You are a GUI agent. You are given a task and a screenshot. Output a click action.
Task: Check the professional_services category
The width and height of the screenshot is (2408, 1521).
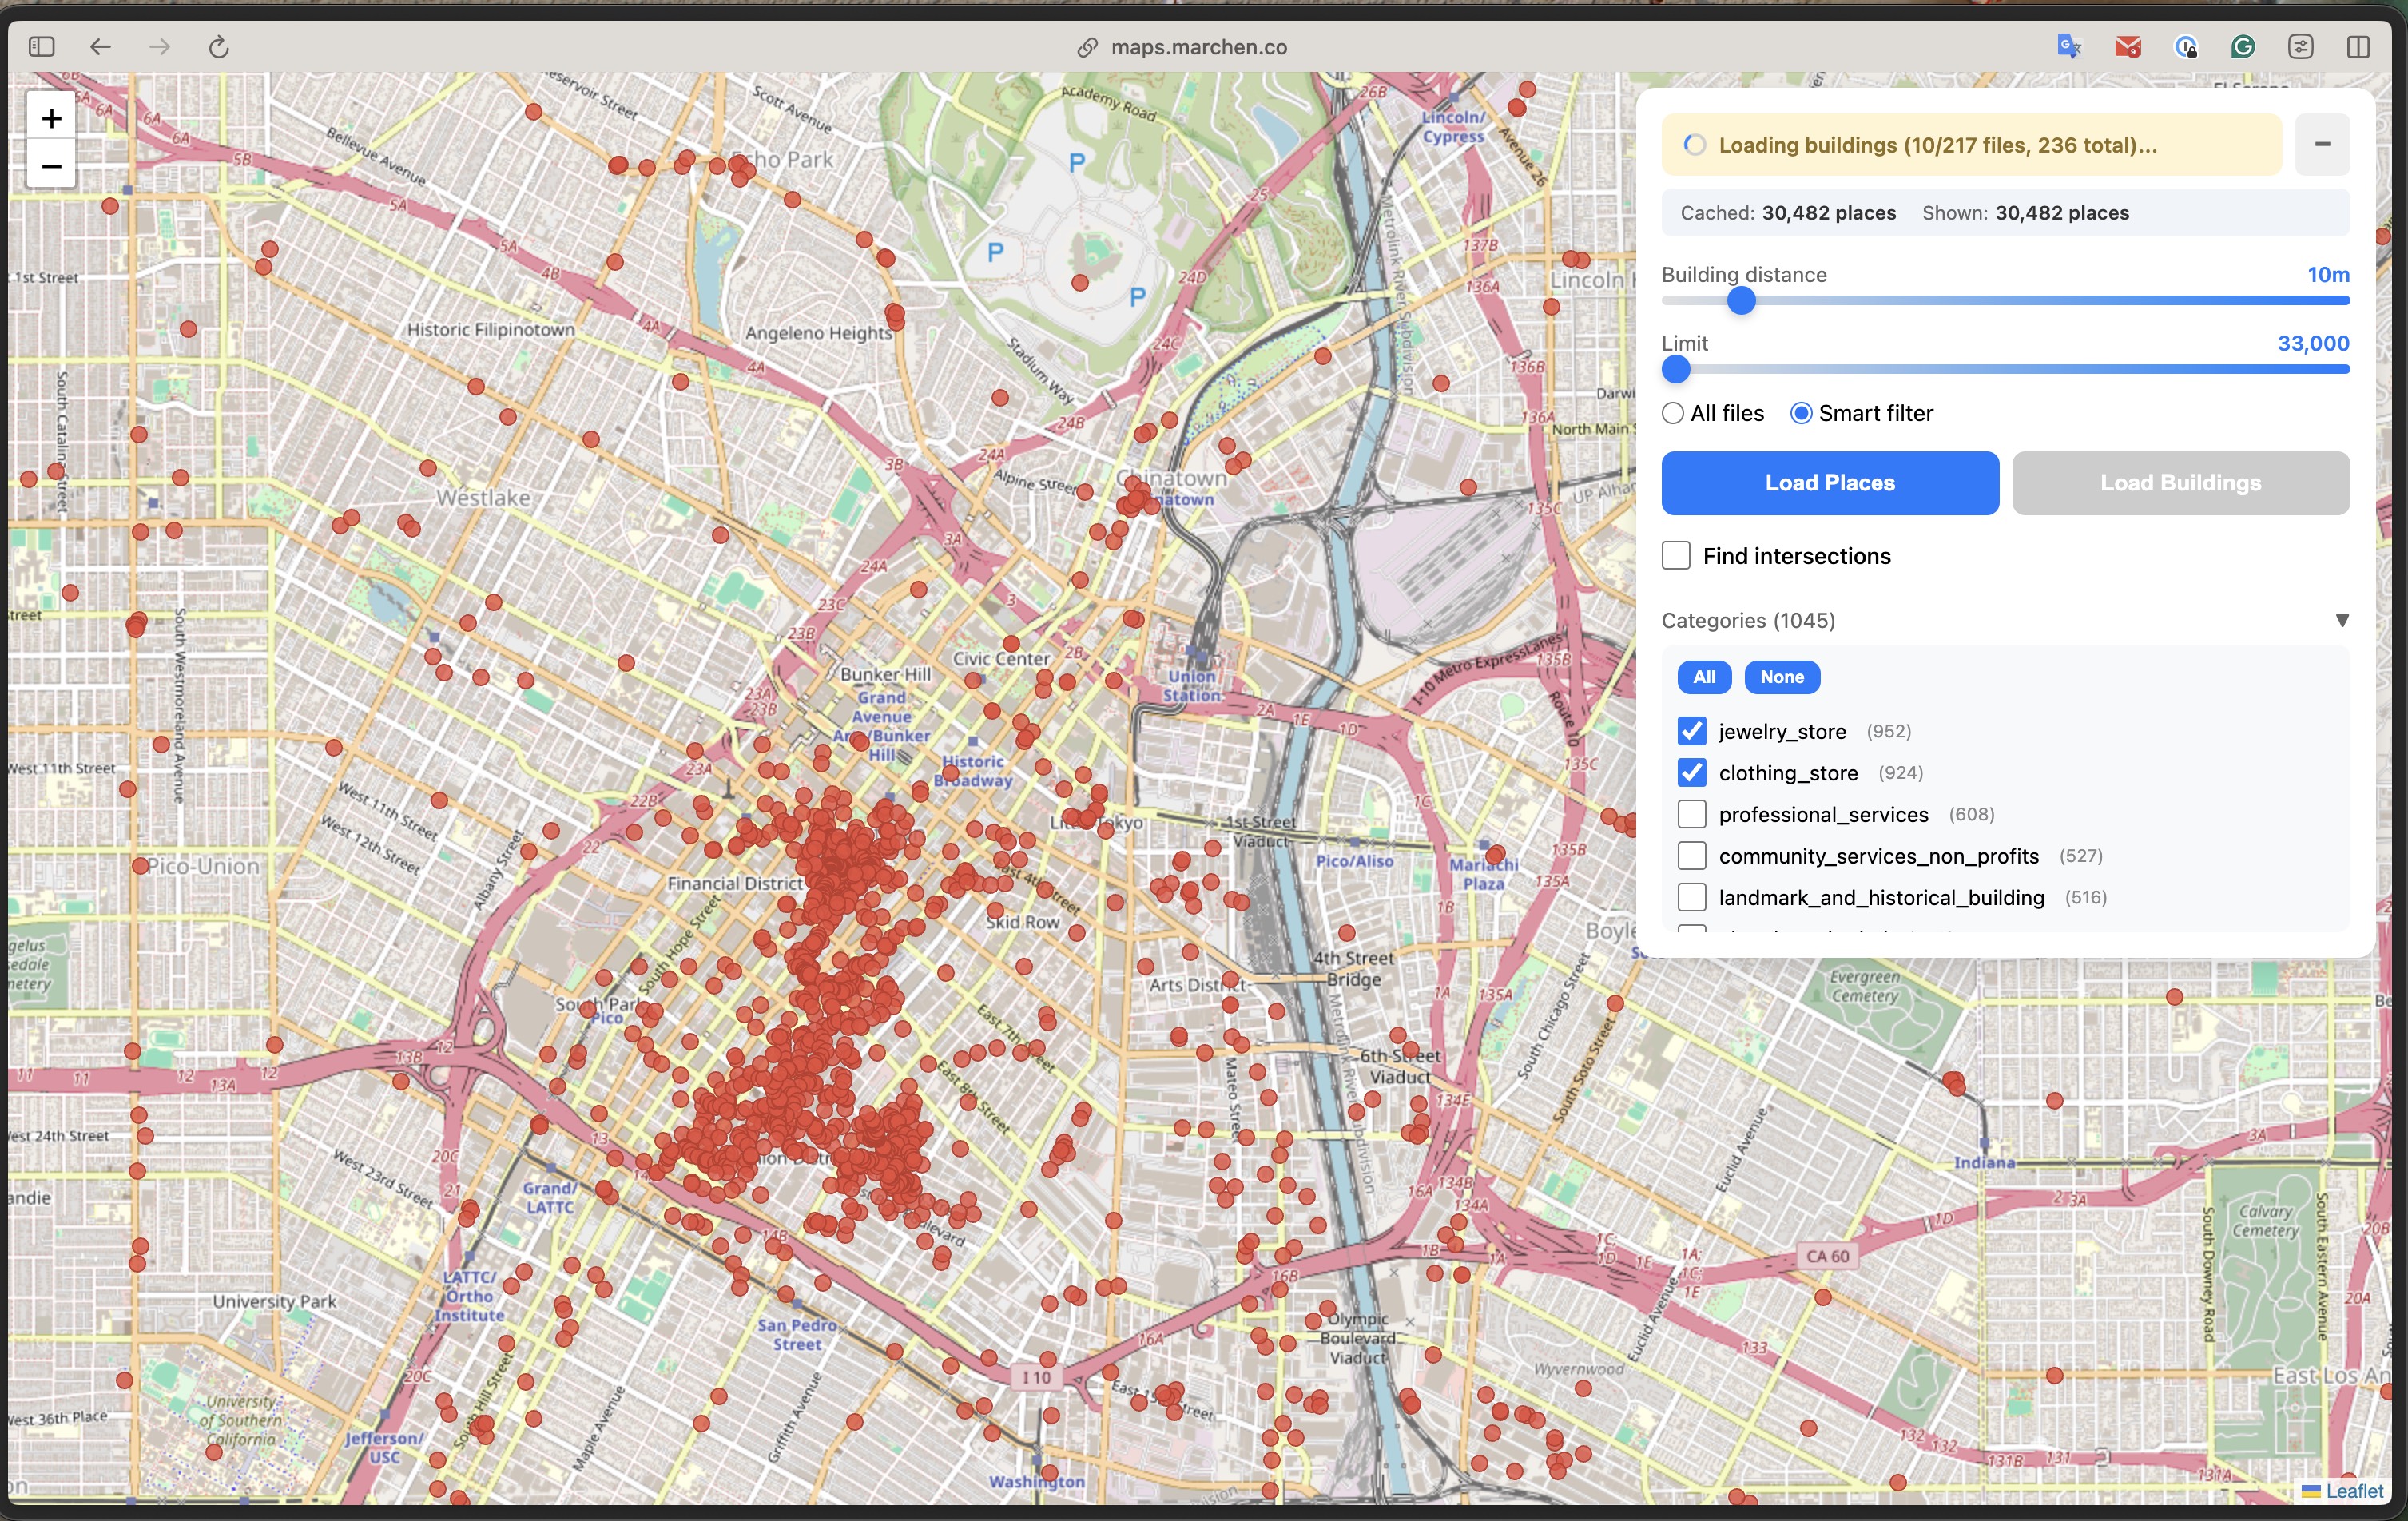[1691, 814]
